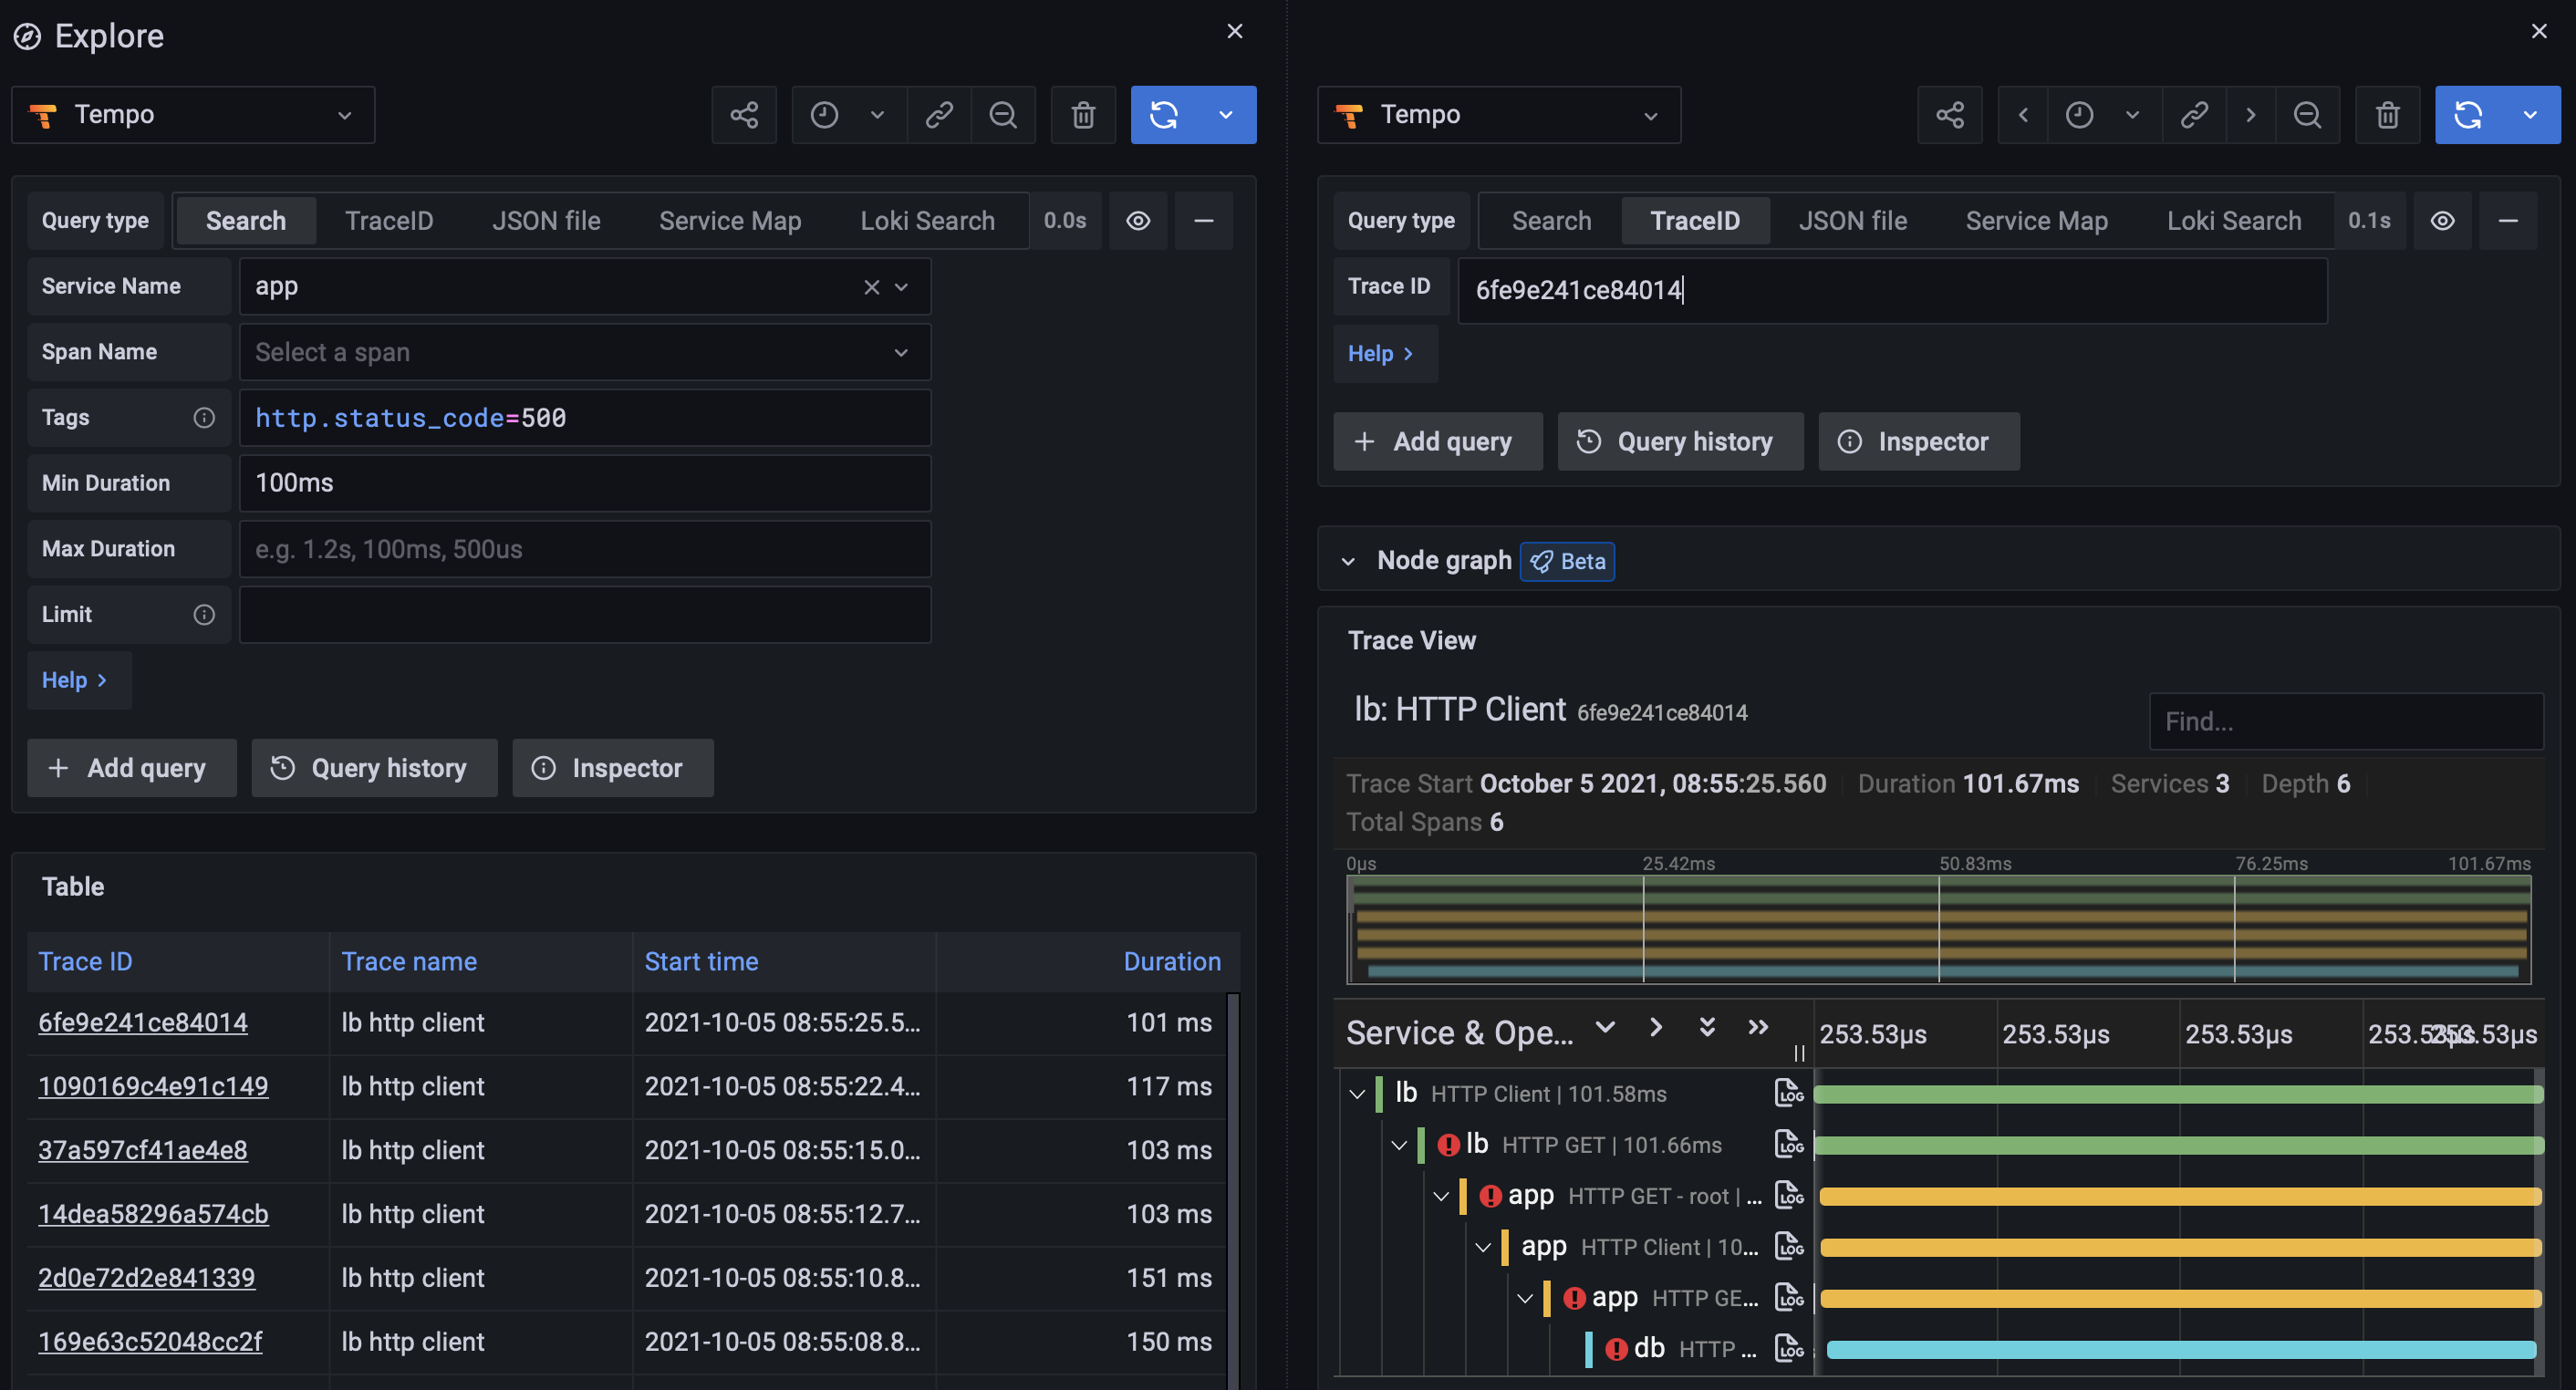The image size is (2576, 1390).
Task: Click the share icon in right panel
Action: tap(1949, 115)
